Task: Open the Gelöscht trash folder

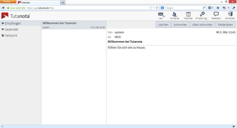Action: tap(20, 35)
